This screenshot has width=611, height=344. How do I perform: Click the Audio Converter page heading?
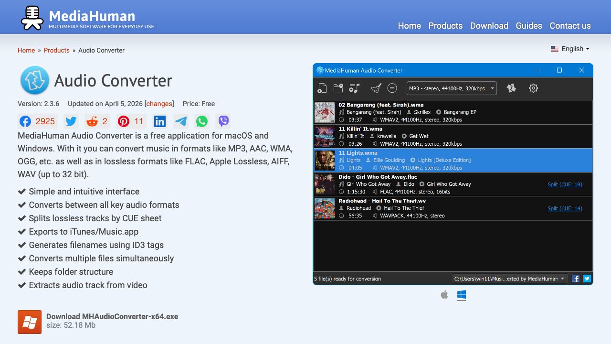113,81
